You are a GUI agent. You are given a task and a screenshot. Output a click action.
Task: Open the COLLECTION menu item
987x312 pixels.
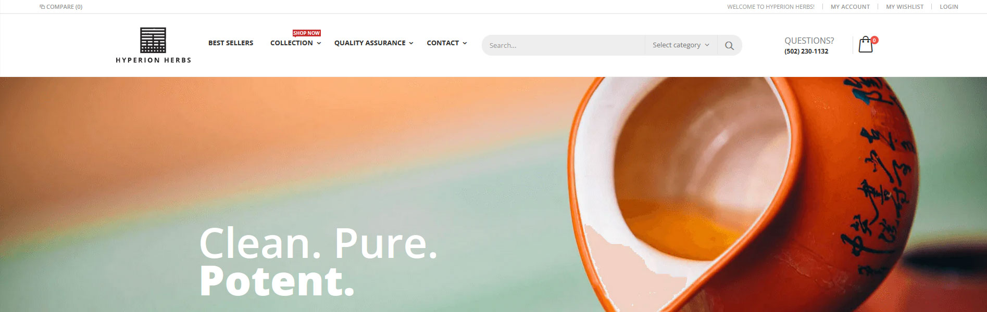pyautogui.click(x=292, y=43)
